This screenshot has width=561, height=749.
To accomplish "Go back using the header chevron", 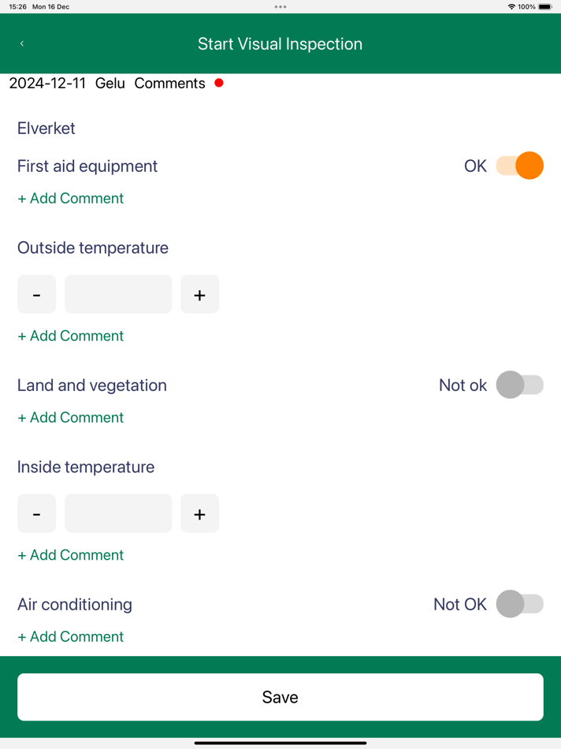I will 22,43.
